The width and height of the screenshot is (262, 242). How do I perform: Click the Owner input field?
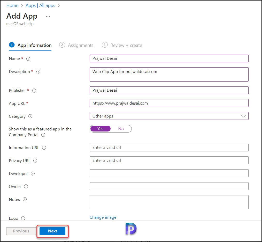169,186
